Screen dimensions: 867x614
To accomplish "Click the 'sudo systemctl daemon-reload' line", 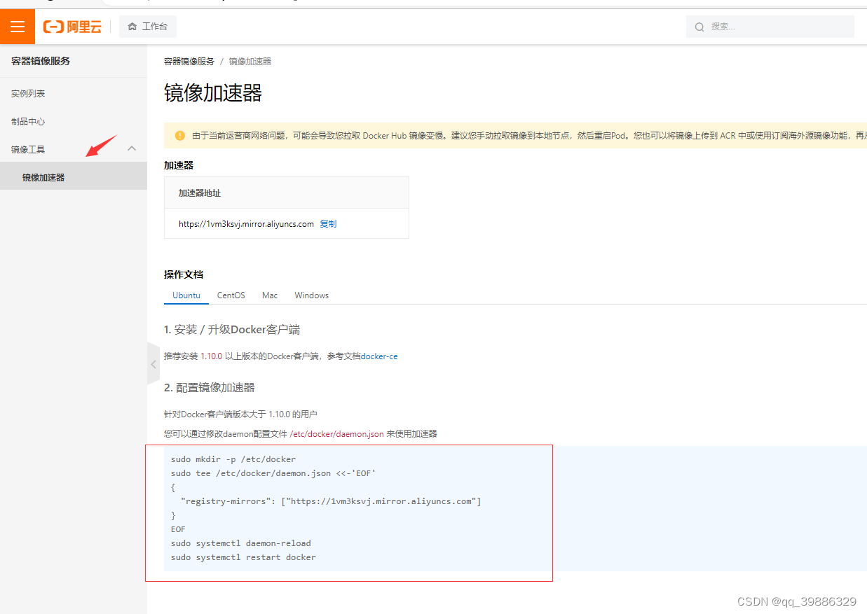I will (241, 543).
